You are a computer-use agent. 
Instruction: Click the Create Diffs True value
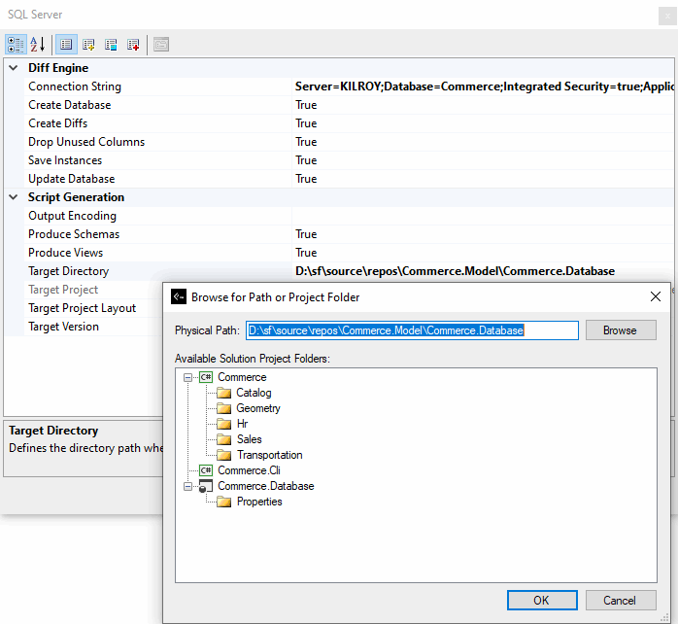click(x=306, y=123)
